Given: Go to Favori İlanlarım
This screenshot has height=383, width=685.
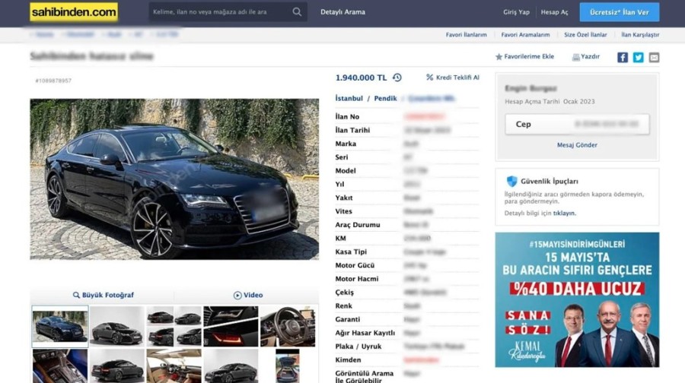Looking at the screenshot, I should pyautogui.click(x=466, y=35).
